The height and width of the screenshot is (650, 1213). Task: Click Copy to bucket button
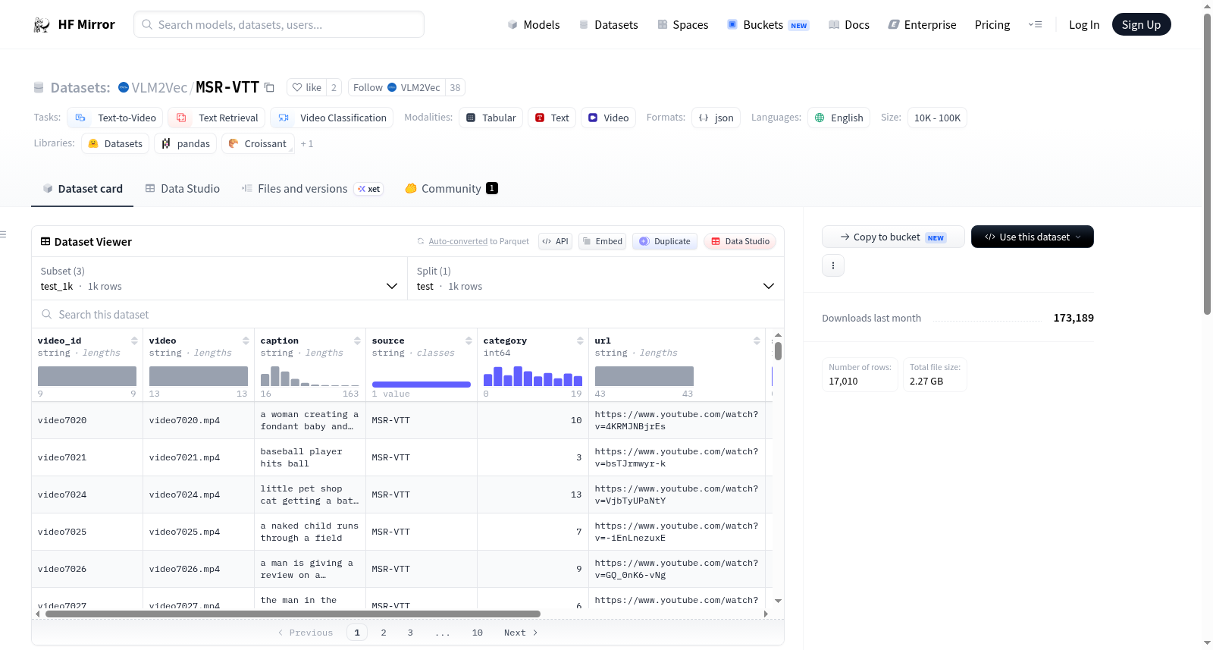click(x=893, y=237)
